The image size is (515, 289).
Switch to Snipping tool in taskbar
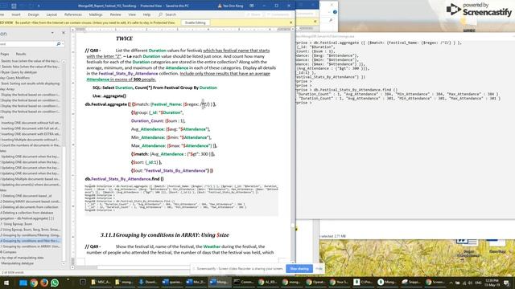pos(412,282)
